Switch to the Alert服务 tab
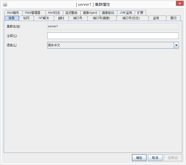Image resolution: width=186 pixels, height=165 pixels. [13, 13]
